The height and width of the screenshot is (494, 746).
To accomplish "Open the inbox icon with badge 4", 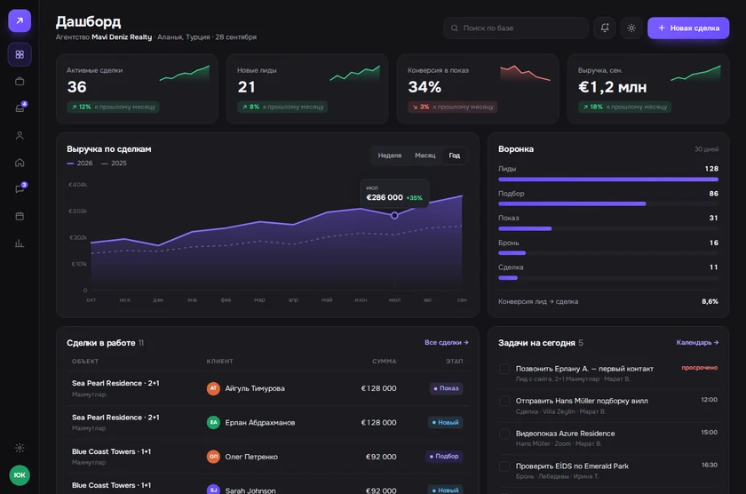I will point(20,108).
